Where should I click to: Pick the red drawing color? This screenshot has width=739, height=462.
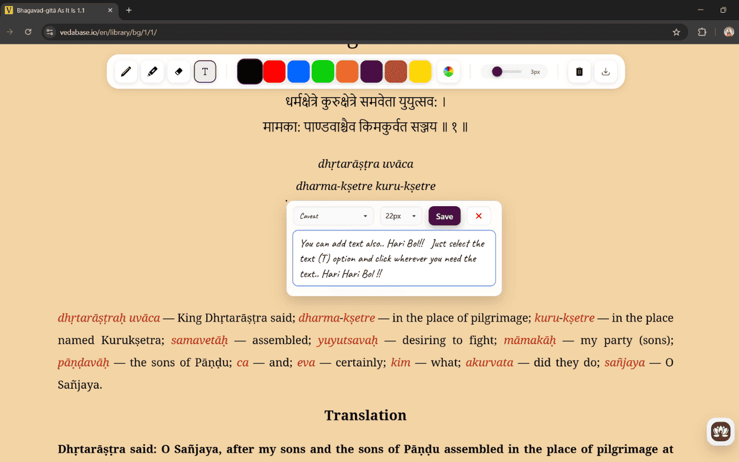point(274,71)
